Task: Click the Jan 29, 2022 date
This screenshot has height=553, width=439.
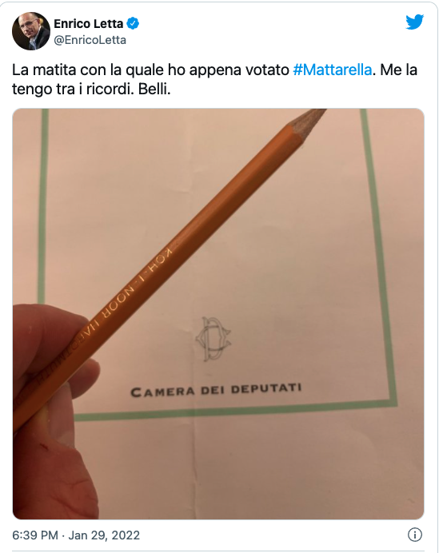Action: tap(104, 535)
